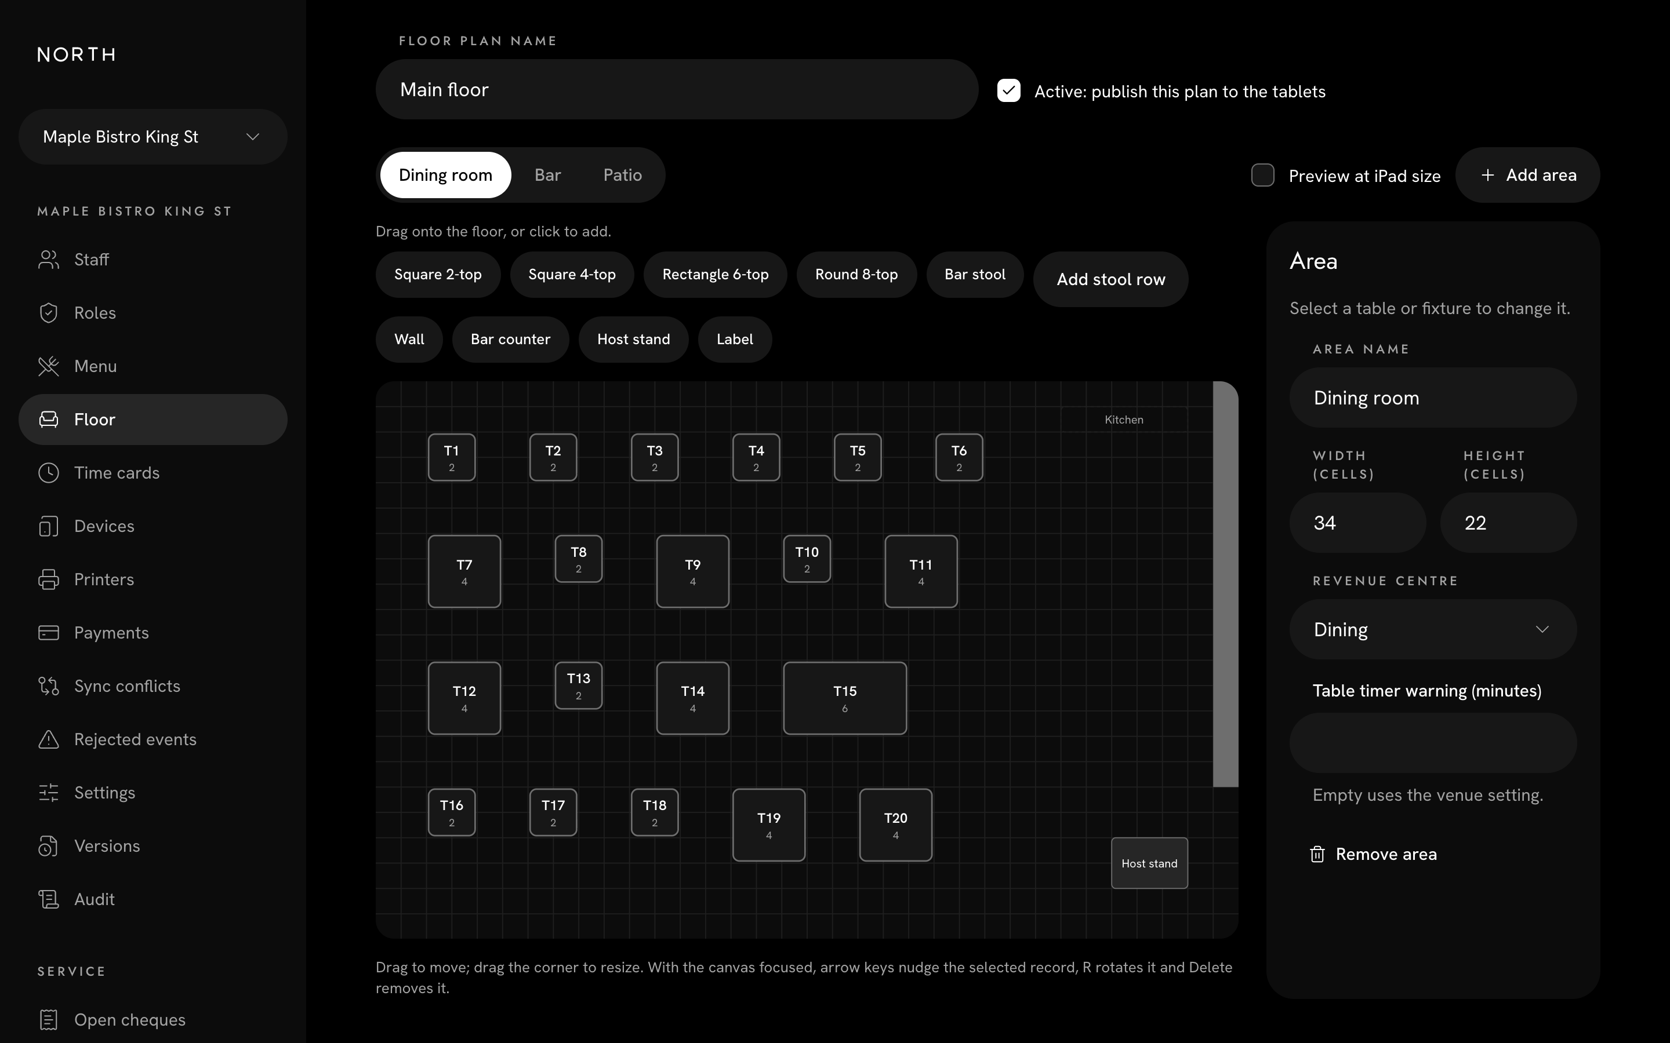Select table T15 on the floor canvas
The image size is (1670, 1043).
coord(845,698)
